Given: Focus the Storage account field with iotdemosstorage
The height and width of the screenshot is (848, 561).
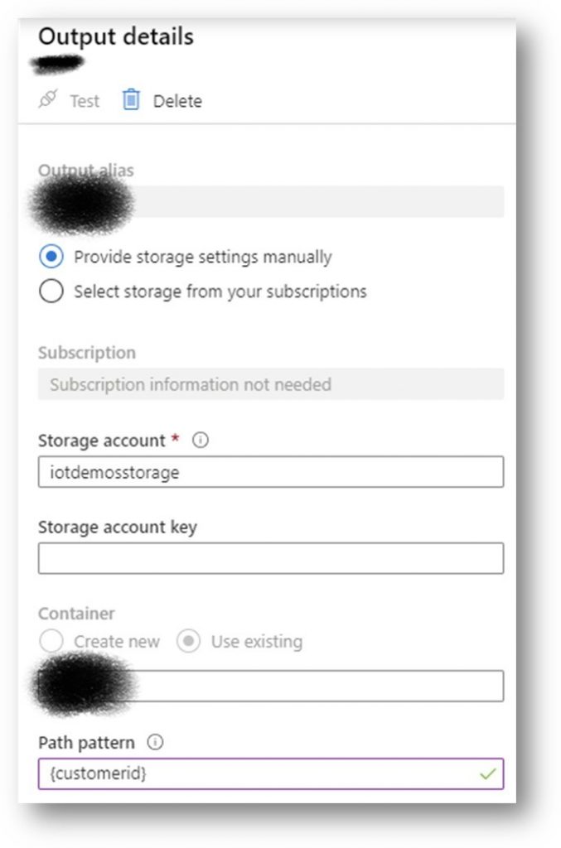Looking at the screenshot, I should click(271, 472).
